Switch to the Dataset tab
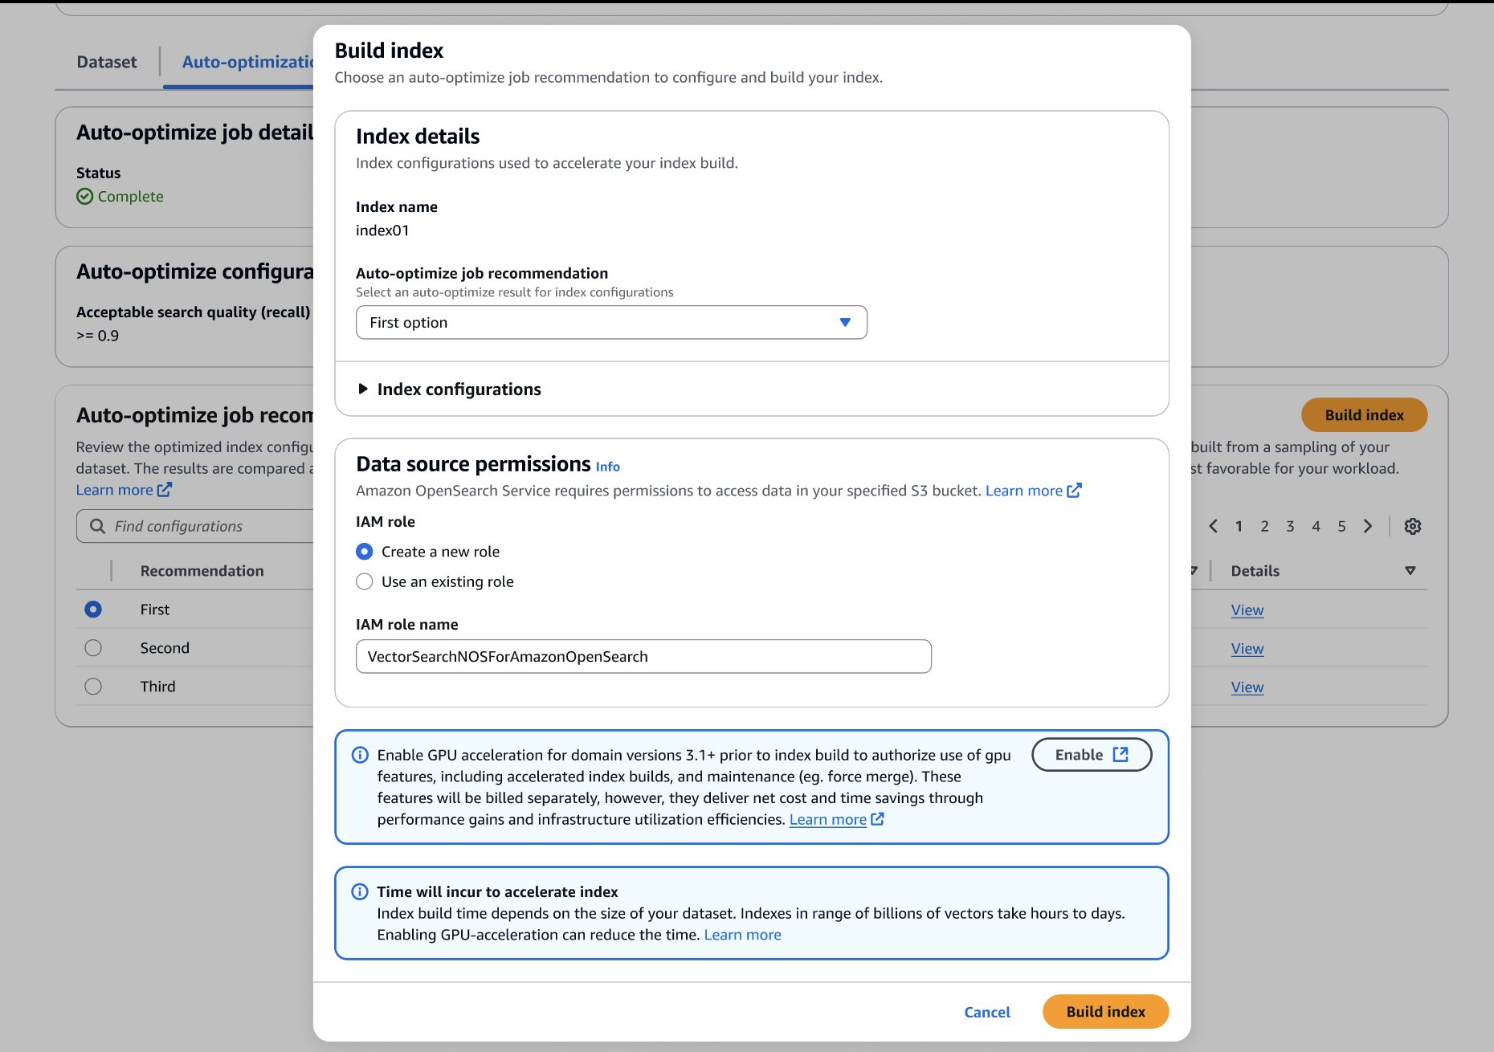Viewport: 1494px width, 1052px height. coord(106,61)
